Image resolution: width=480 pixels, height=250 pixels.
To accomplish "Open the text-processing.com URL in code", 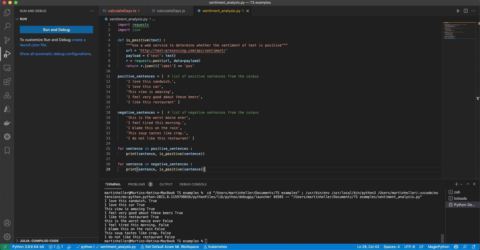I will 183,51.
